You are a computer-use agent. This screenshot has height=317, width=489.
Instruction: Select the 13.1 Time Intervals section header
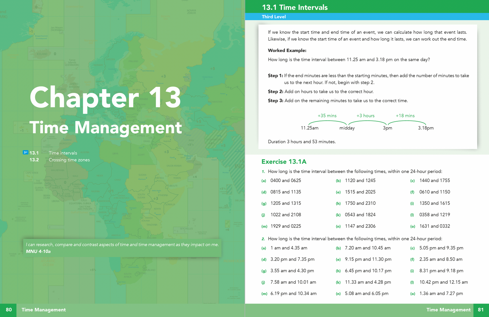[x=295, y=7]
